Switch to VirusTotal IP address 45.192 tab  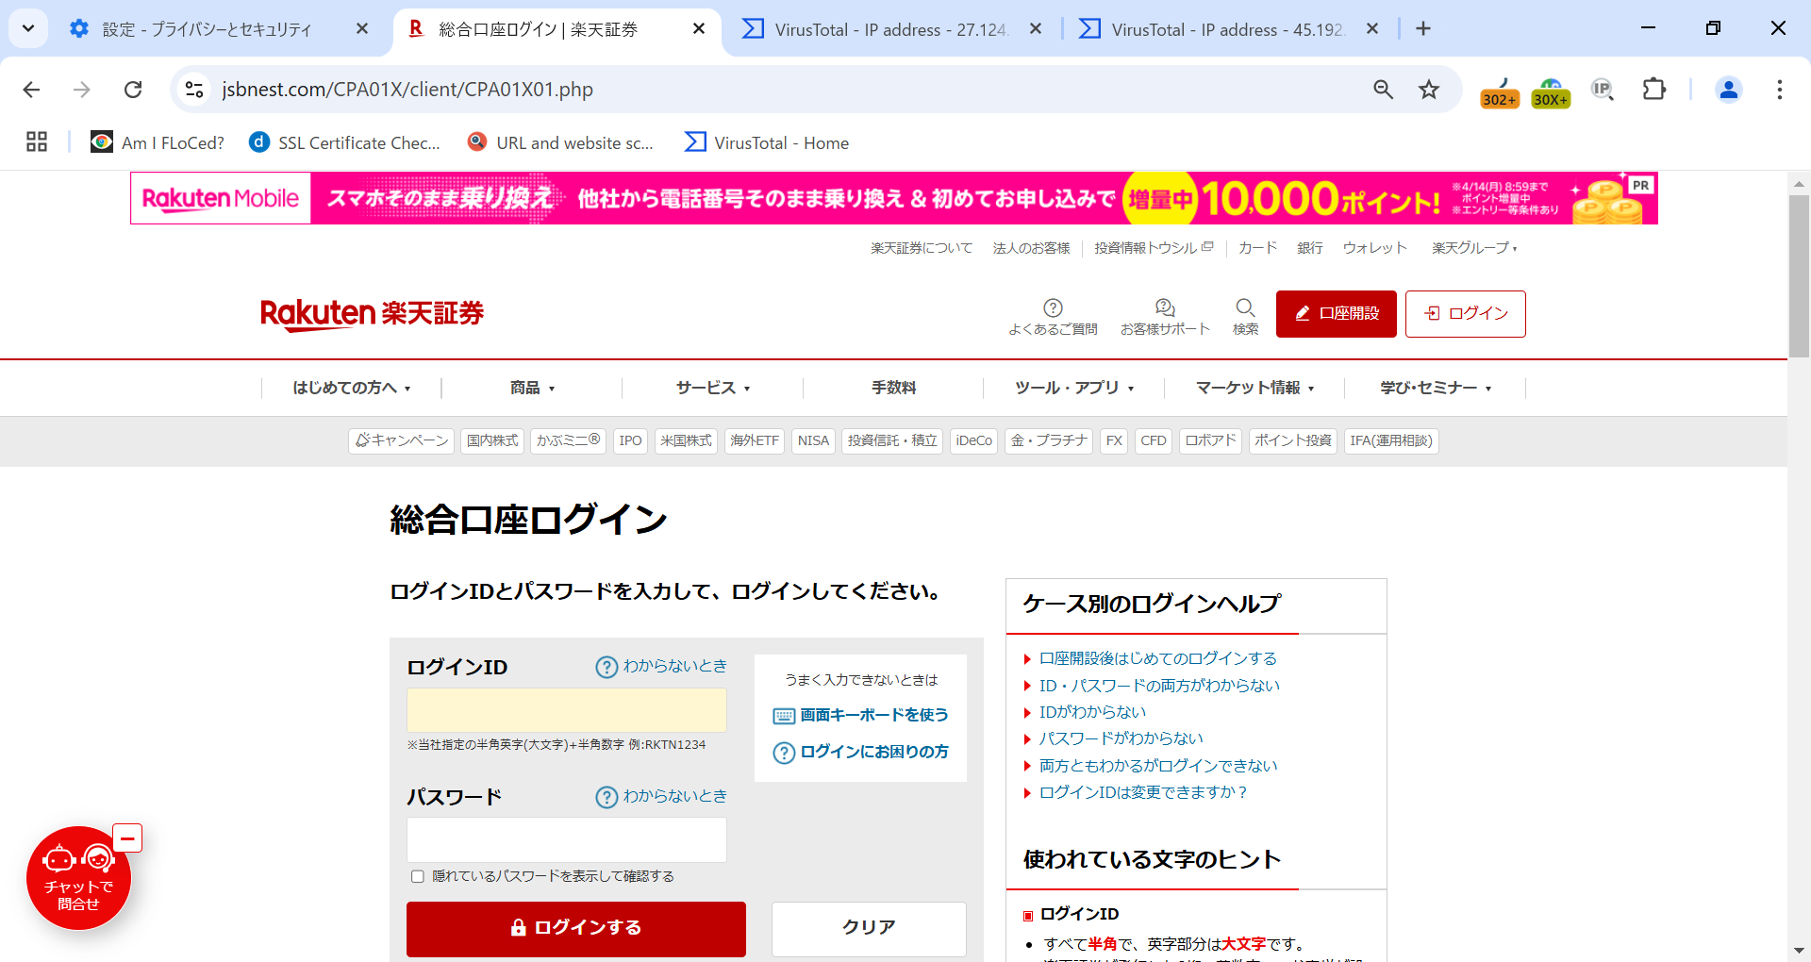point(1228,29)
